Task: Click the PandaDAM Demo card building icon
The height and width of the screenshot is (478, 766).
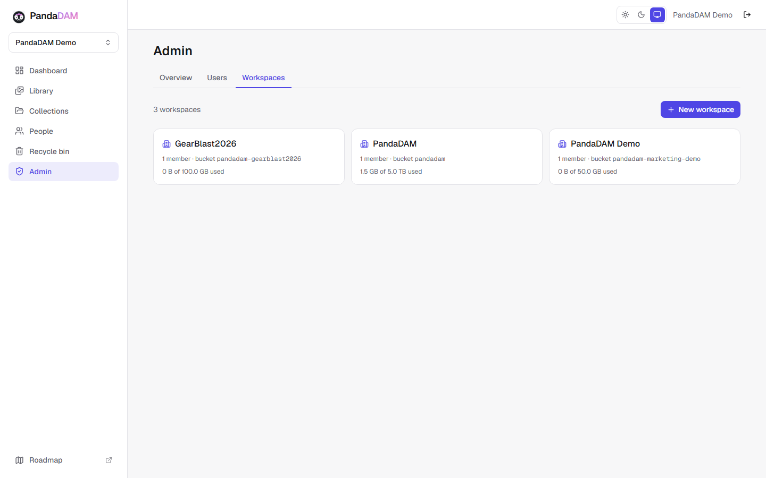Action: 562,144
